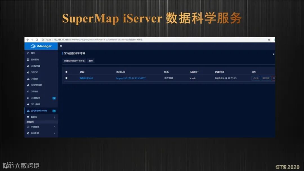
Task: Select 空间数据科学环境 in the sidebar
Action: [41, 111]
